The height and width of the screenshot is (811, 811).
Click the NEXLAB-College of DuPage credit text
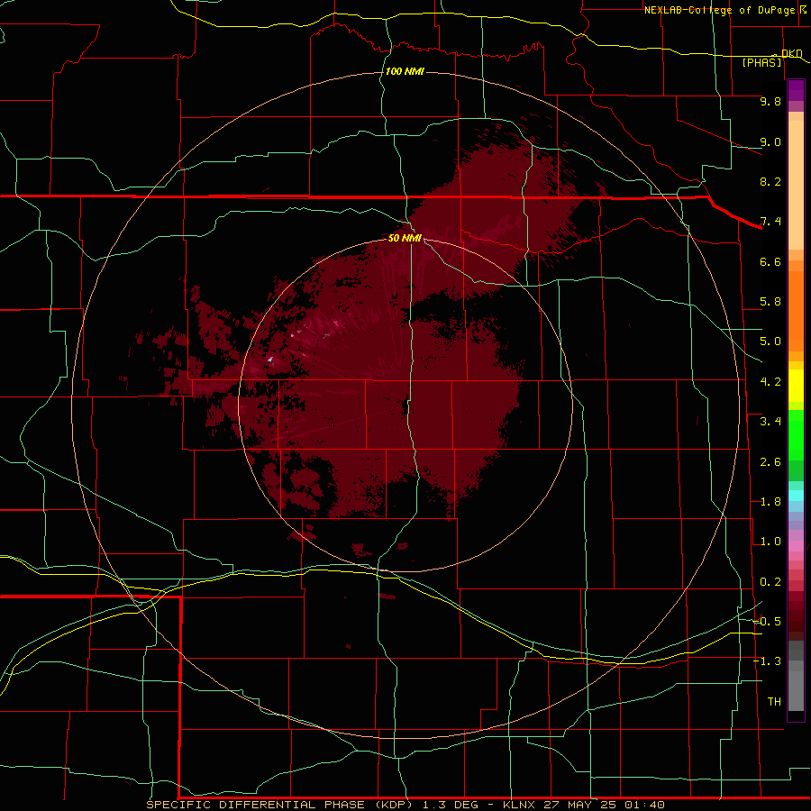[719, 10]
